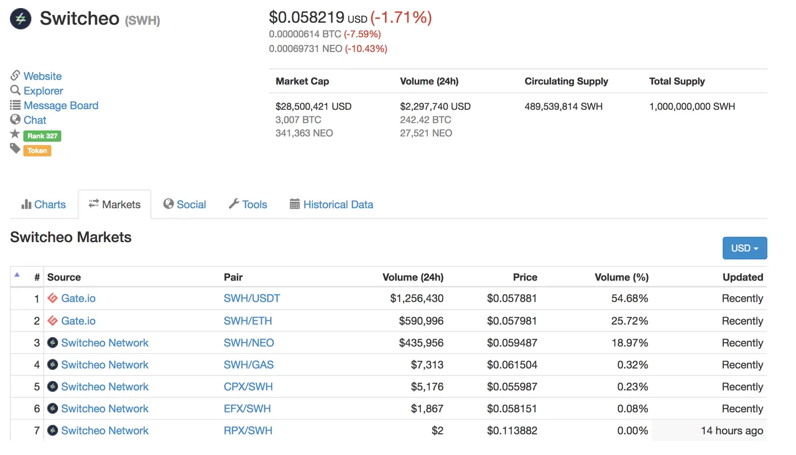Sort table using the blue triangle arrow

pos(17,274)
